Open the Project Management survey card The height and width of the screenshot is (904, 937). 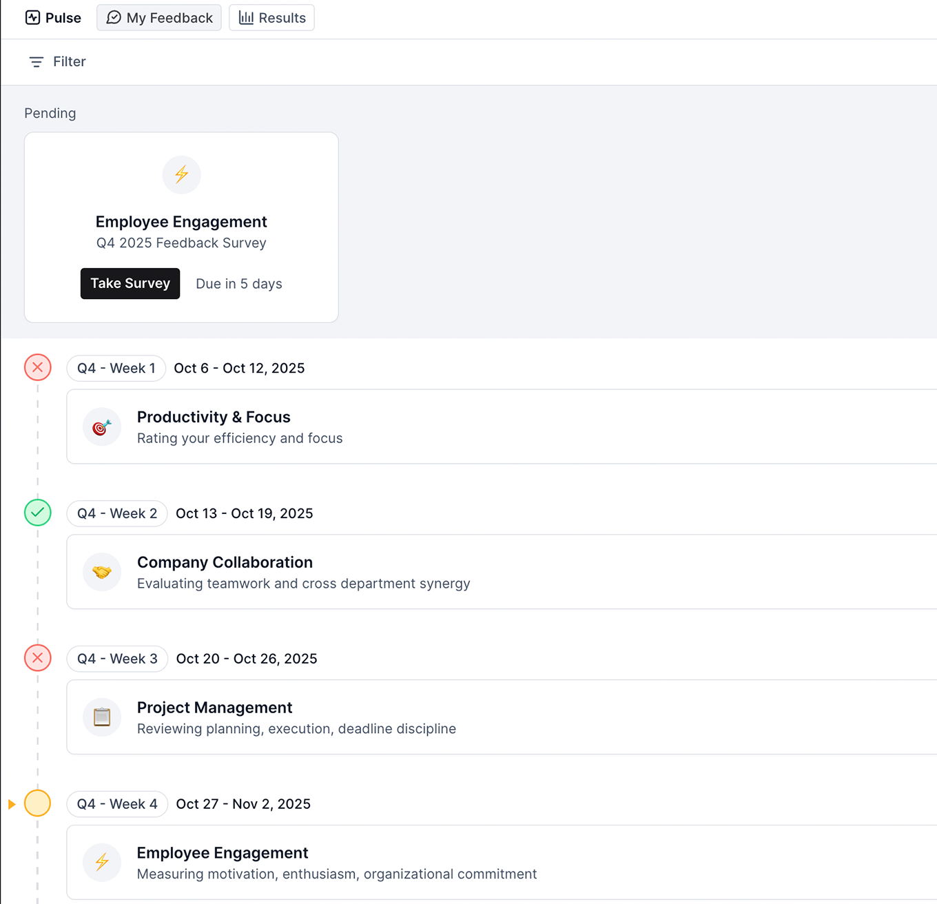pyautogui.click(x=502, y=717)
